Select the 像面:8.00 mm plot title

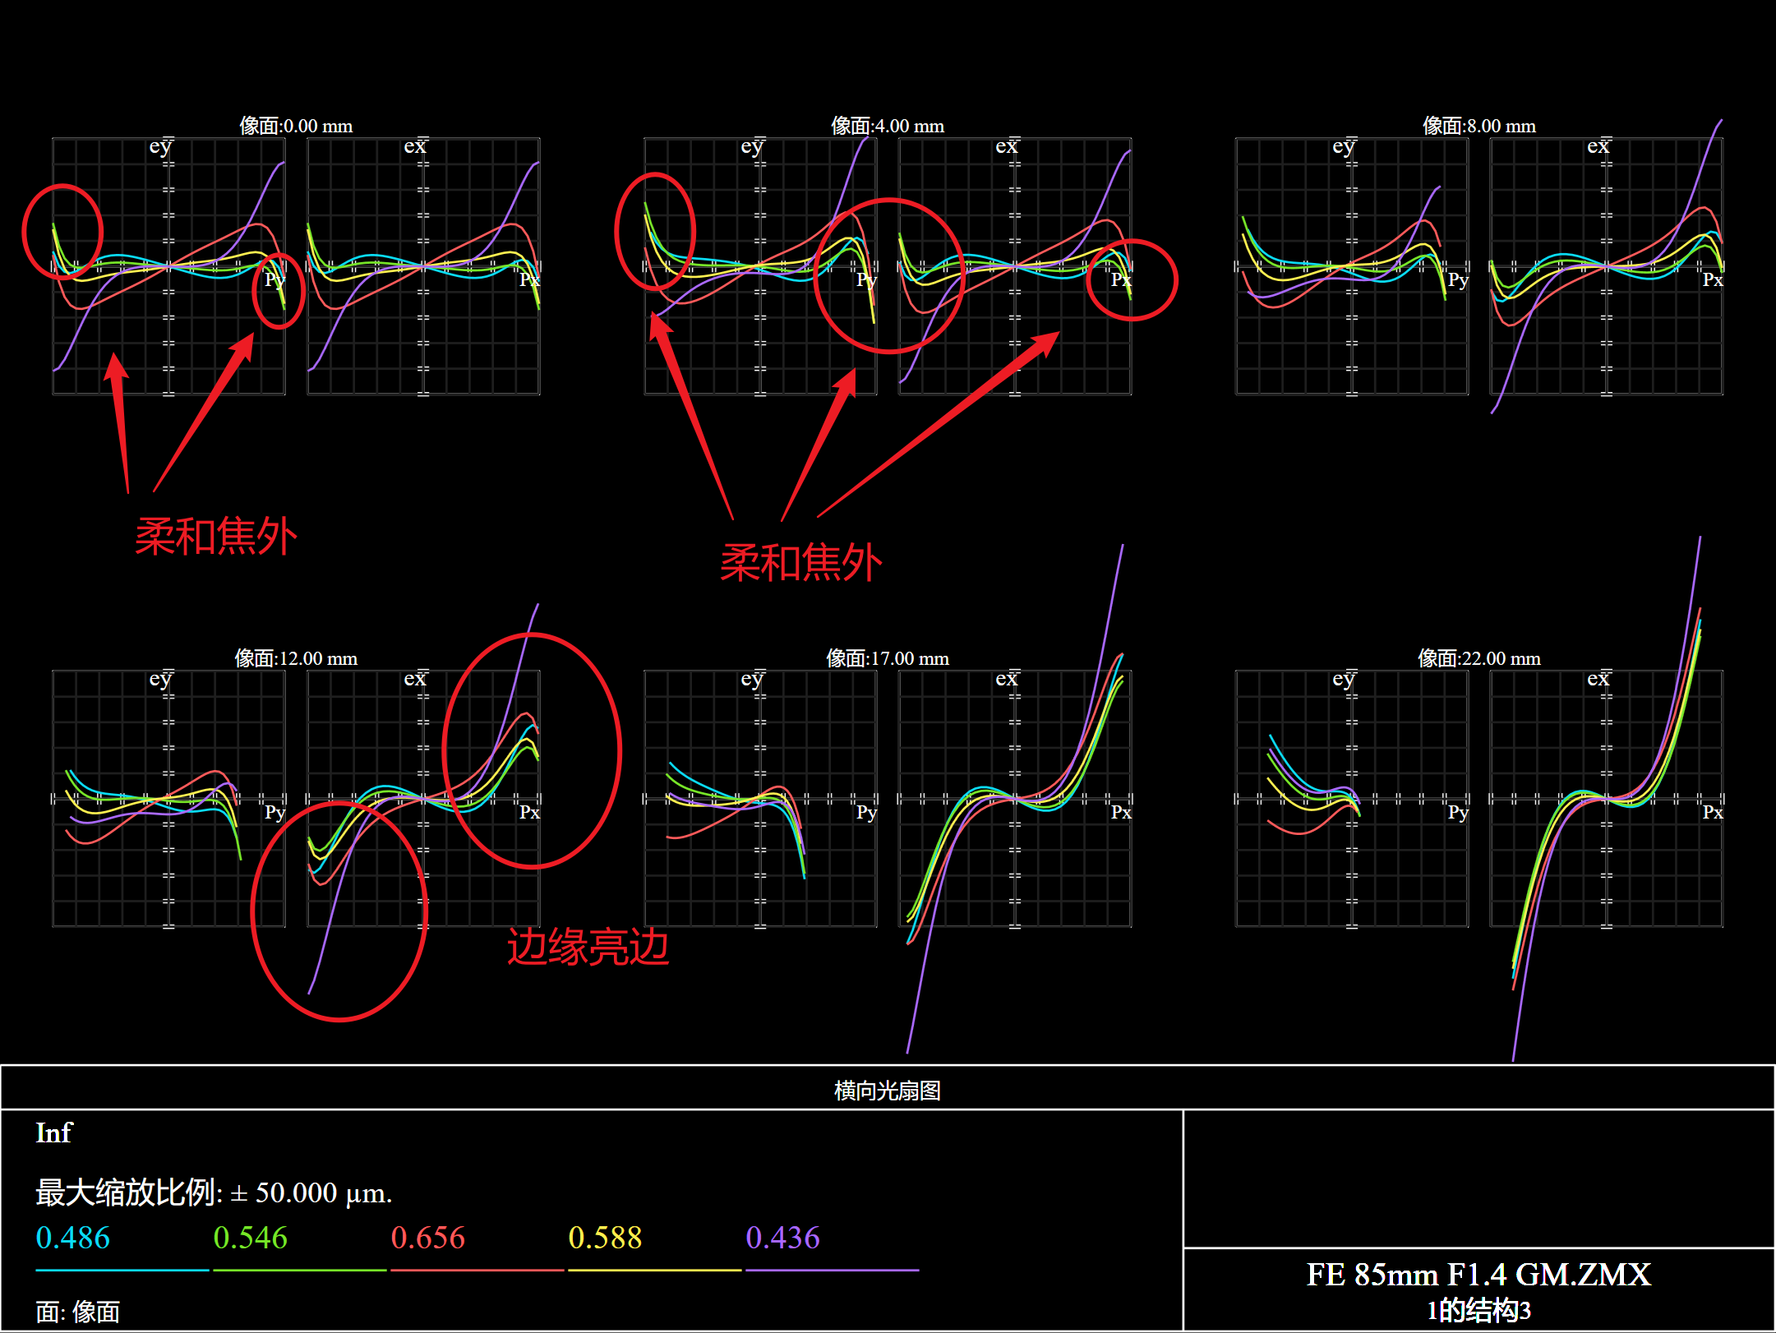pos(1479,126)
